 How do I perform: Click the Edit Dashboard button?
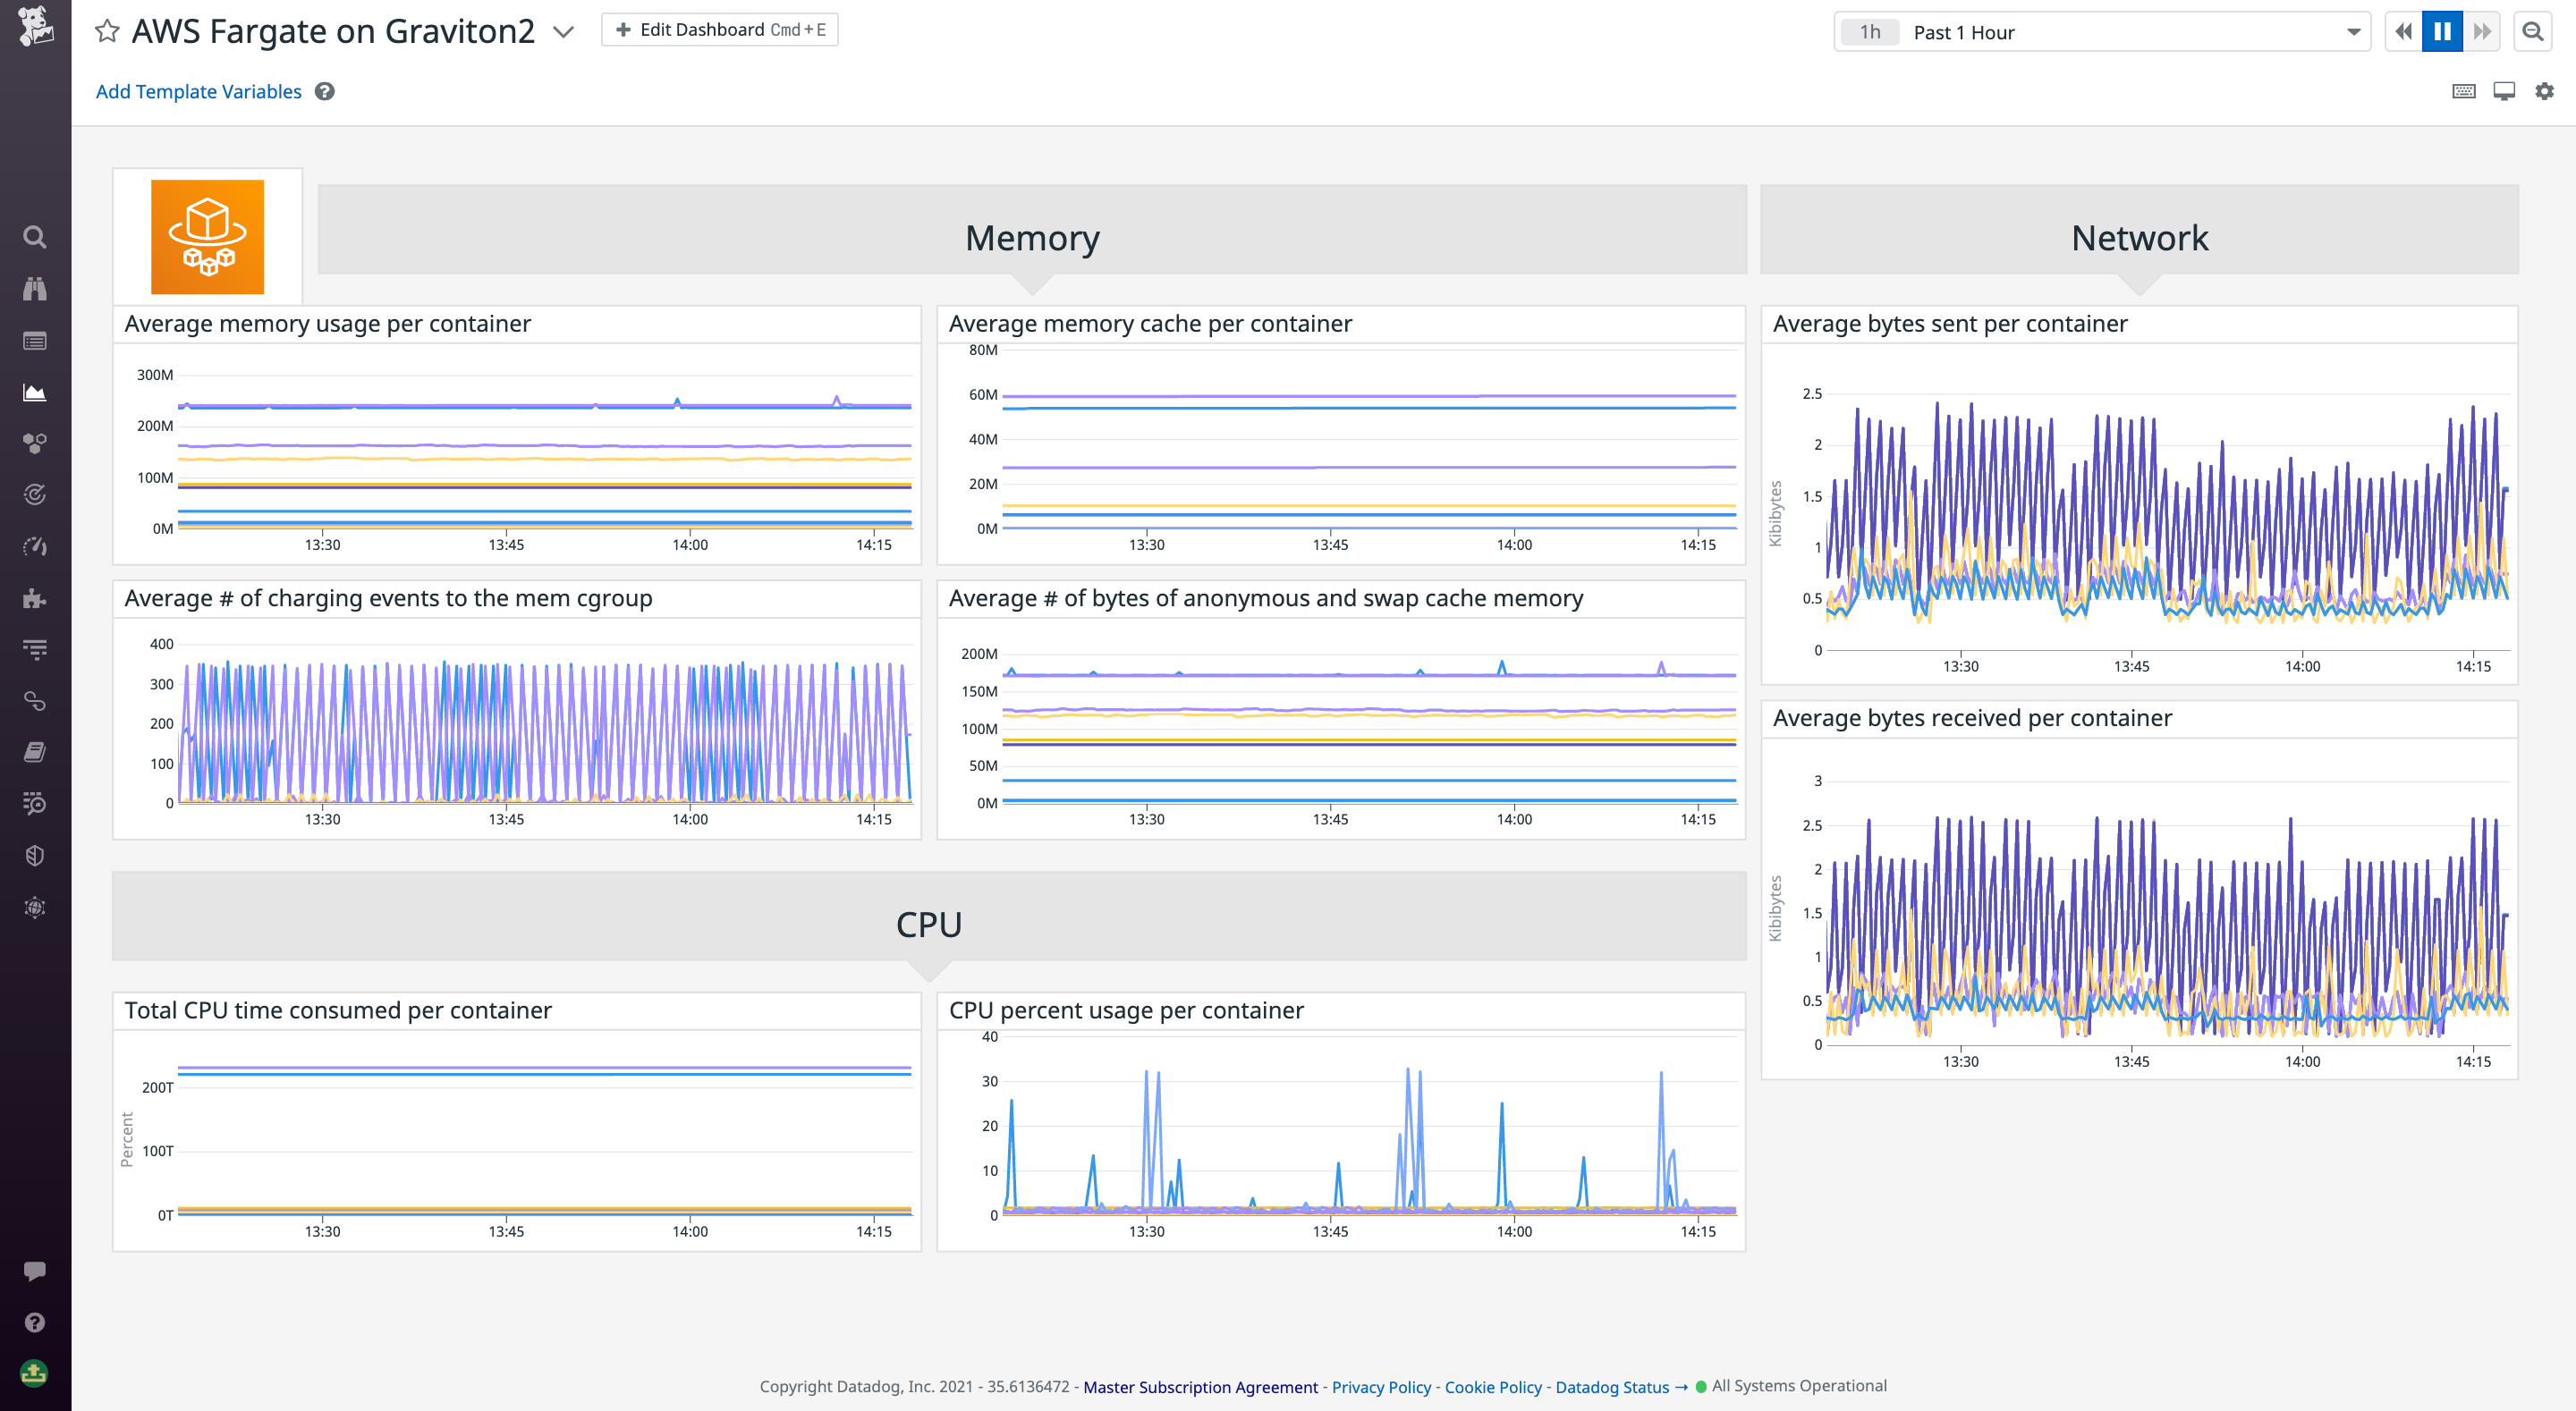(x=719, y=29)
